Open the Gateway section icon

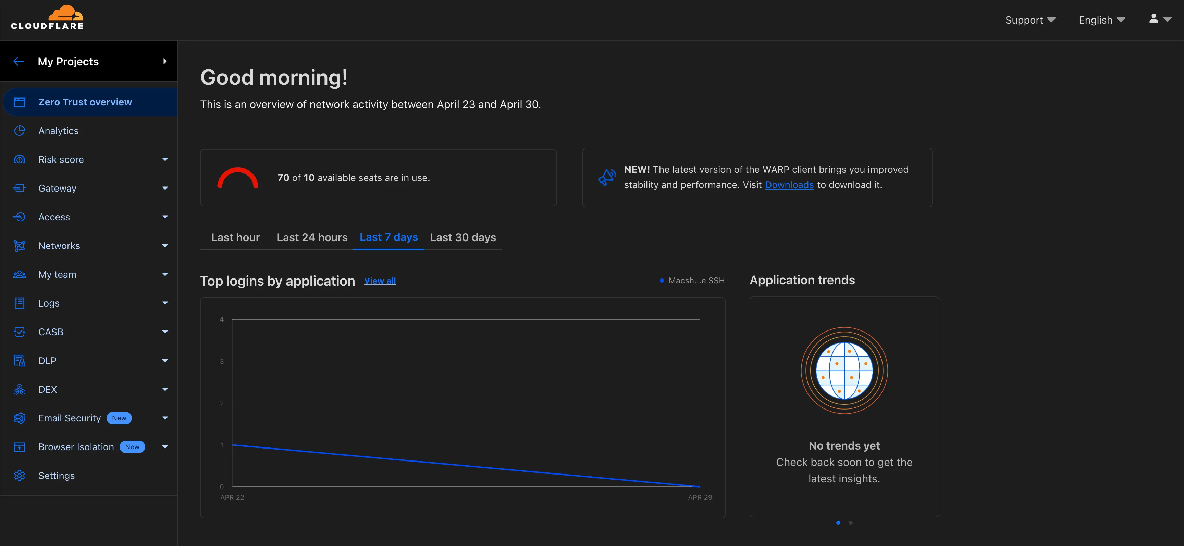[x=19, y=188]
